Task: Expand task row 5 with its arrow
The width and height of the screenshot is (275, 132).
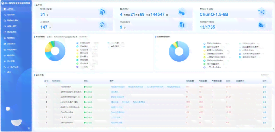Action: 38,107
